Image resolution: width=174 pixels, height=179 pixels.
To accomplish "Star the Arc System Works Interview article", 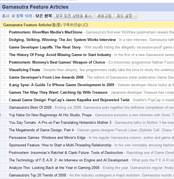I will pos(4,40).
